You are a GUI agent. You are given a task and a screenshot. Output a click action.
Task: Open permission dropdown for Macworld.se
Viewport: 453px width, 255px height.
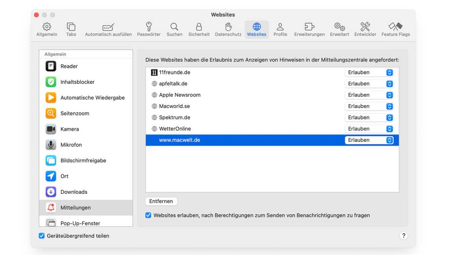tap(369, 107)
